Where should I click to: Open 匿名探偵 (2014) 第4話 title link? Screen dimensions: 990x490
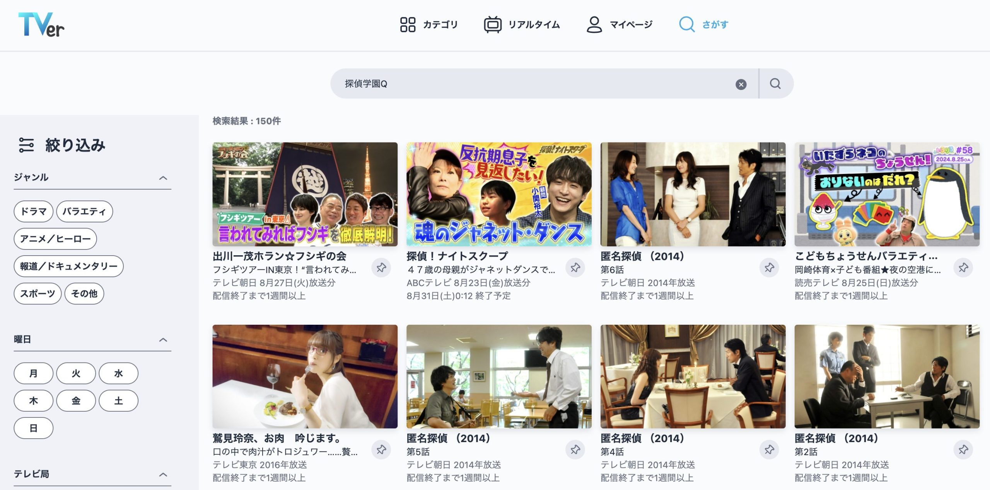[x=643, y=438]
